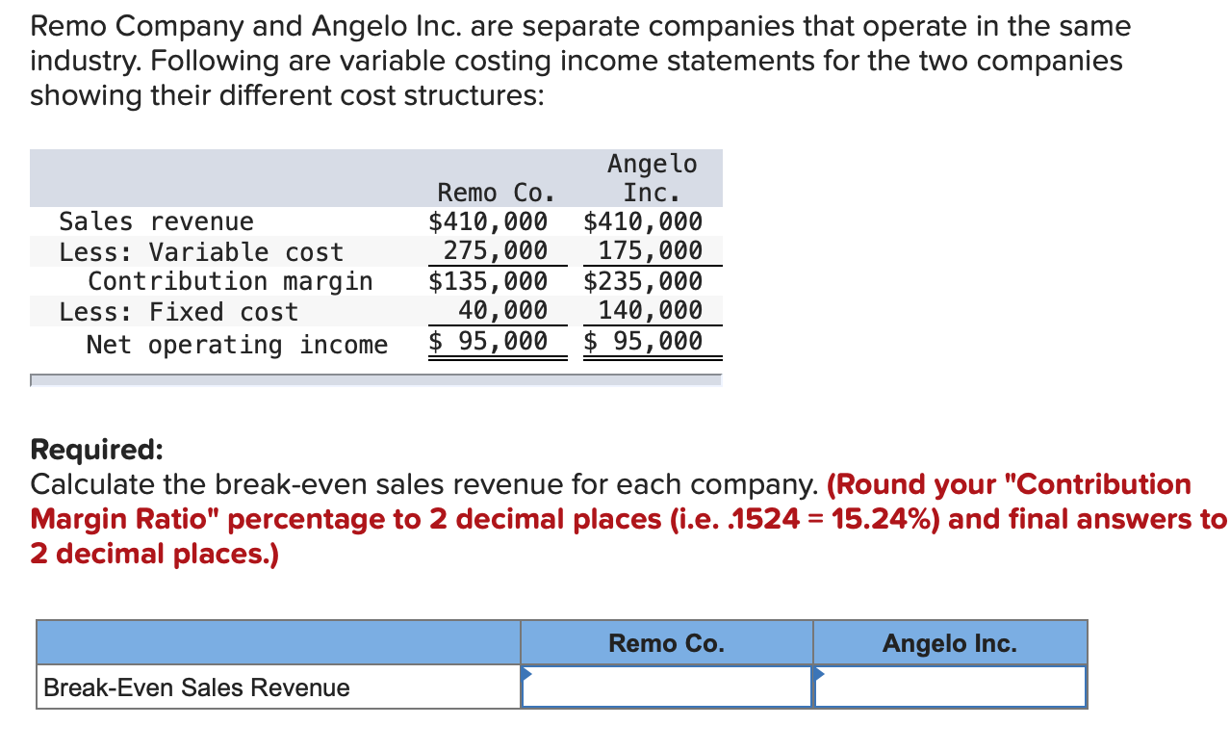The width and height of the screenshot is (1230, 752).
Task: Select the Remo Co. column header in answer table
Action: (x=666, y=642)
